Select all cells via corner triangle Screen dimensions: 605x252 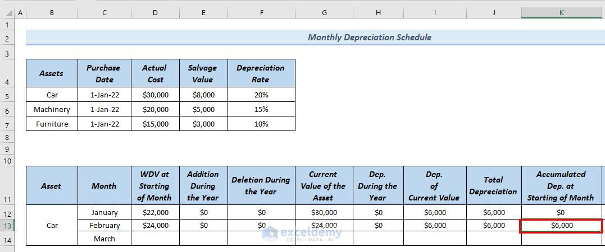tap(7, 12)
